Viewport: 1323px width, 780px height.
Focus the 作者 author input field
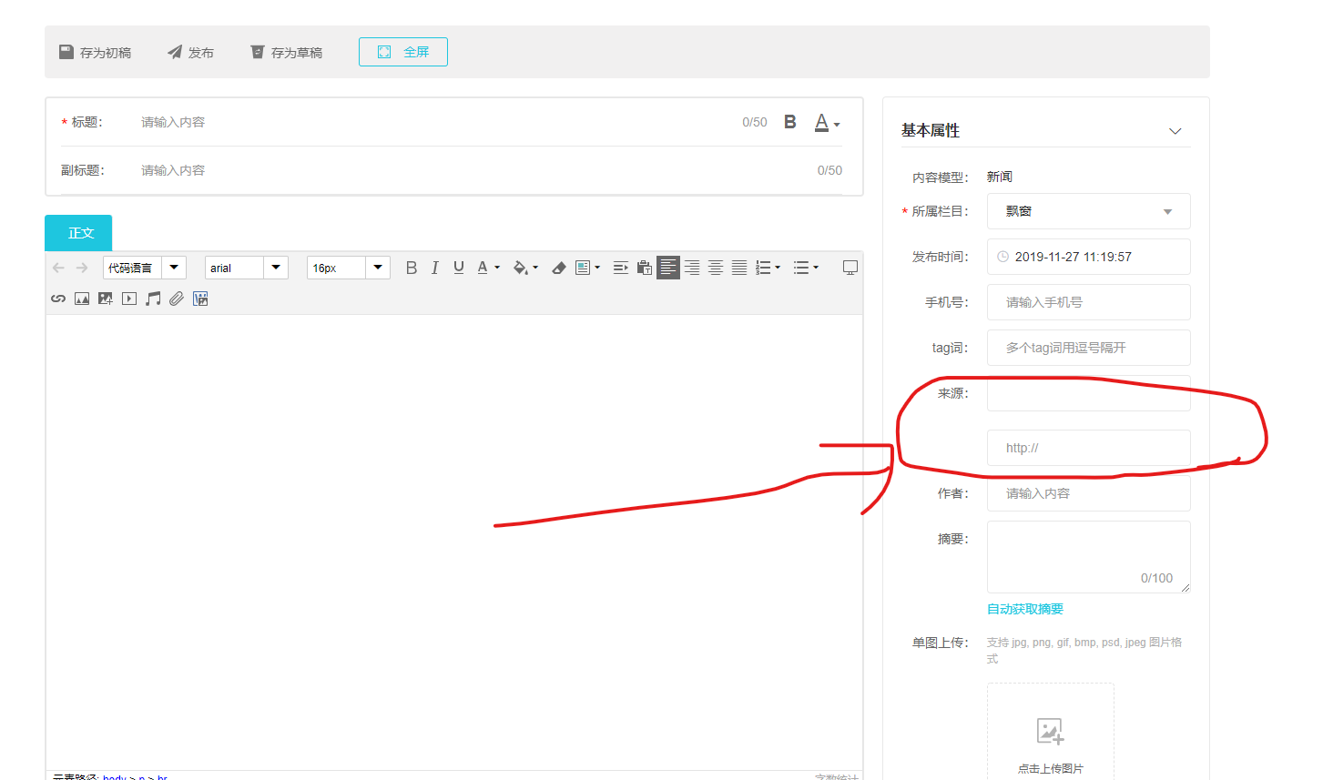(x=1089, y=493)
